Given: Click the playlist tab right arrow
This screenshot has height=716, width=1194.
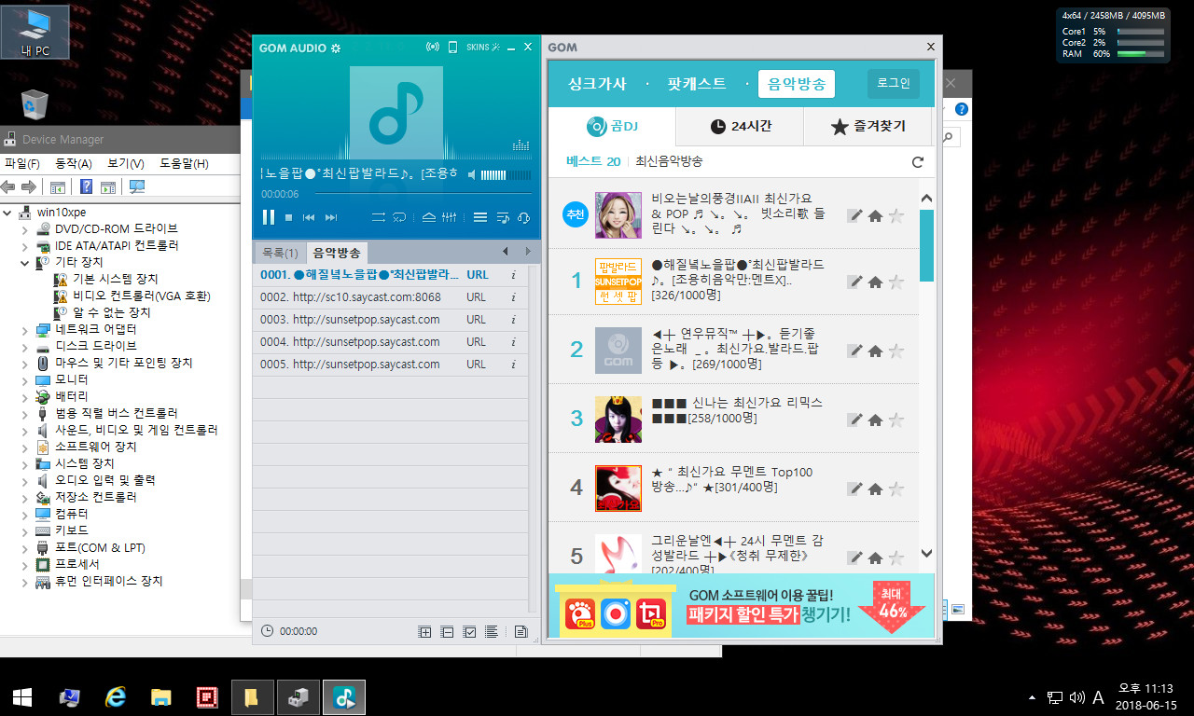Looking at the screenshot, I should (528, 252).
